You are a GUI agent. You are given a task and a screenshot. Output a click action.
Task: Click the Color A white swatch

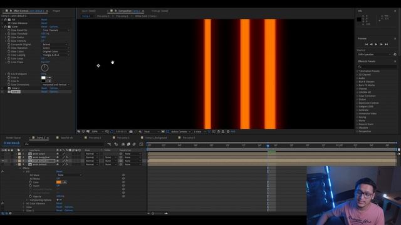(43, 77)
